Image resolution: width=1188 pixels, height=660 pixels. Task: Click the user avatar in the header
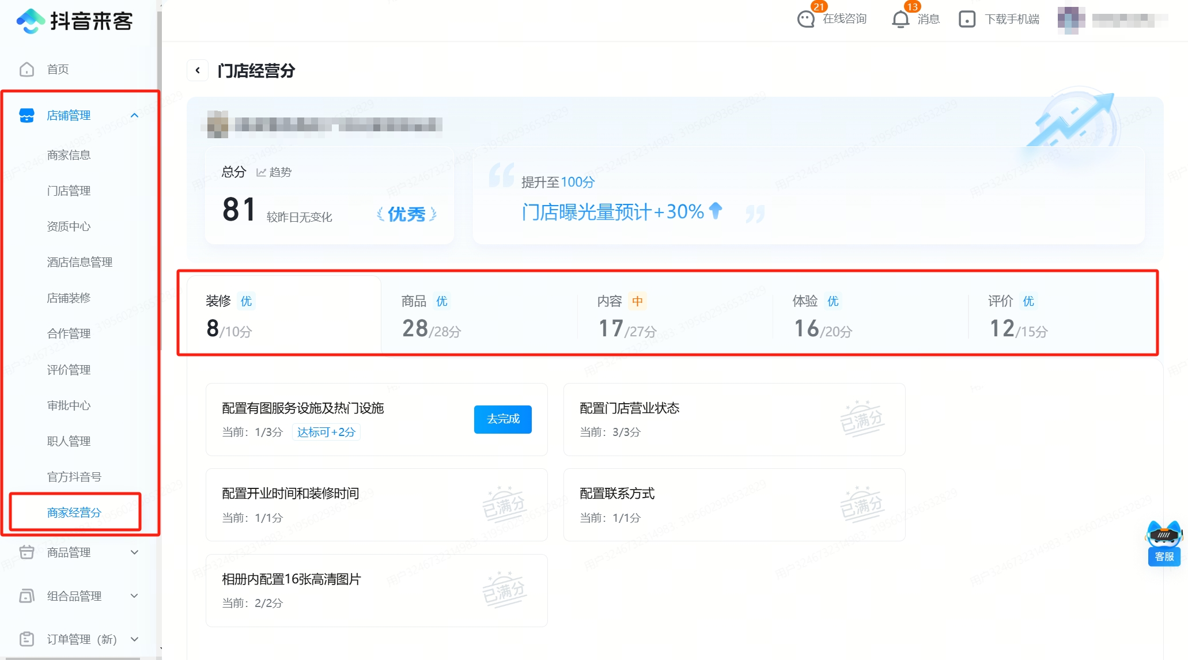coord(1070,20)
